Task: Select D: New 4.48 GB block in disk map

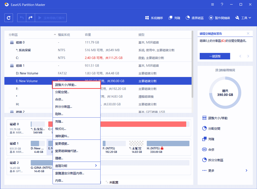Action: [x=38, y=147]
